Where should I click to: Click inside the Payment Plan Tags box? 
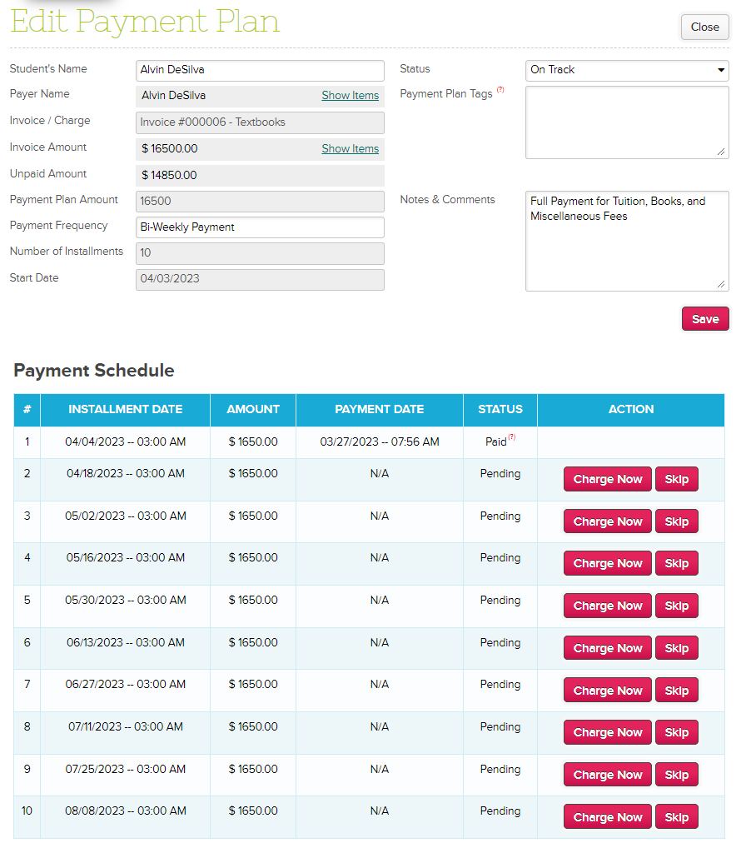tap(626, 122)
